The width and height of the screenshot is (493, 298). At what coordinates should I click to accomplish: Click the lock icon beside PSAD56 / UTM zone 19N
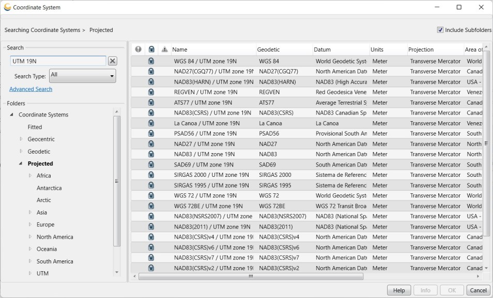click(x=151, y=134)
